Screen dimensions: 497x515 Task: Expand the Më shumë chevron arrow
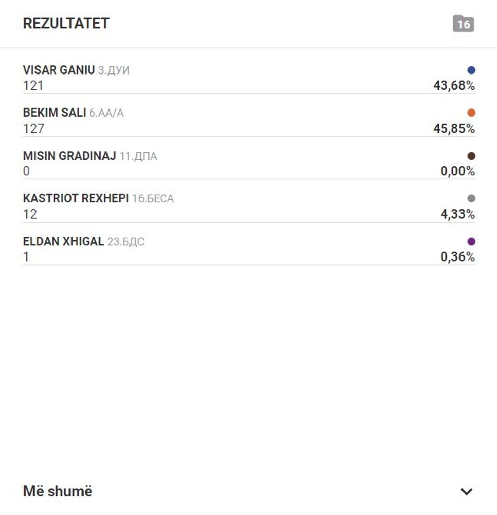click(466, 491)
